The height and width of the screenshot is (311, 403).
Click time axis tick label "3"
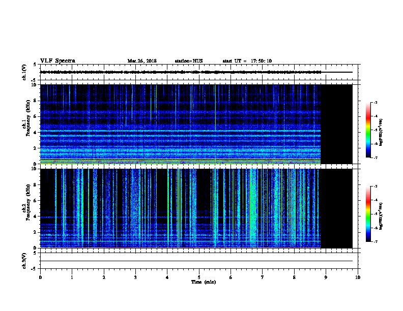coord(135,277)
